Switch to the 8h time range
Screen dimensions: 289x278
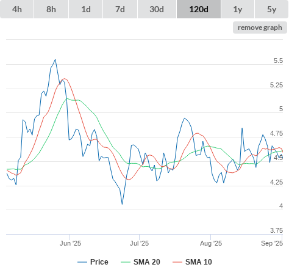51,9
